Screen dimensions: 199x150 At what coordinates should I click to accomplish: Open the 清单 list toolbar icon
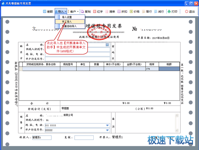click(110, 12)
